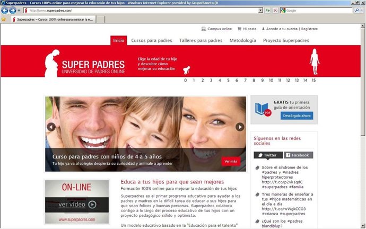366x229 pixels.
Task: Switch to the Twitter social tab
Action: tap(268, 155)
